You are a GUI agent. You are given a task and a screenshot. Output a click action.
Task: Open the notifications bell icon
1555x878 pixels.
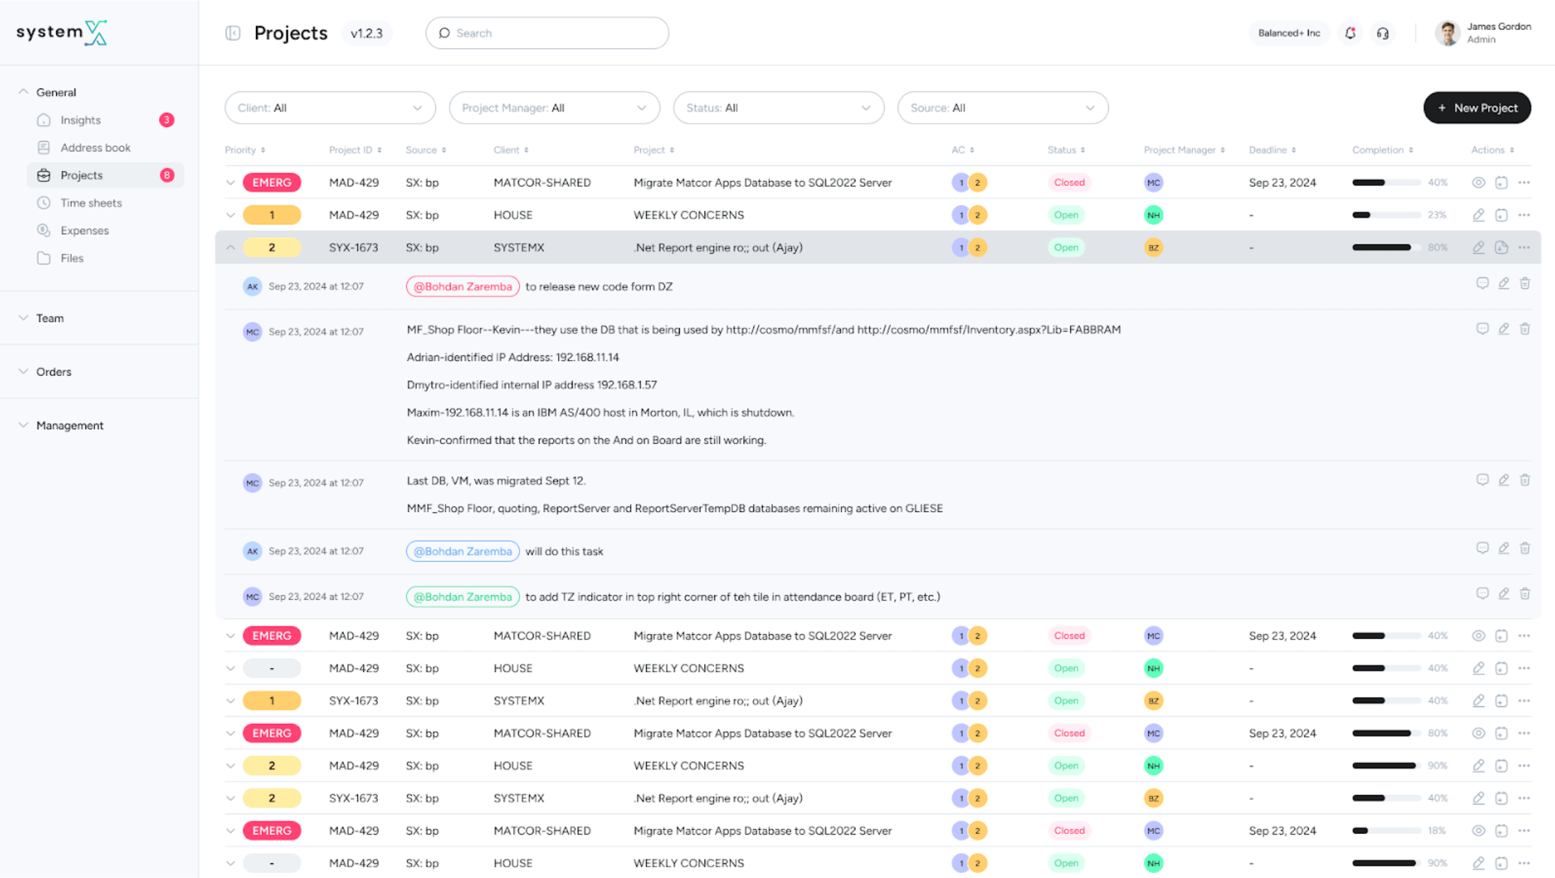point(1350,33)
